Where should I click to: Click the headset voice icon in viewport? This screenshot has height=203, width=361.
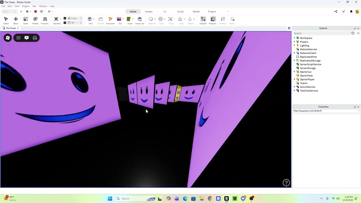click(x=35, y=38)
